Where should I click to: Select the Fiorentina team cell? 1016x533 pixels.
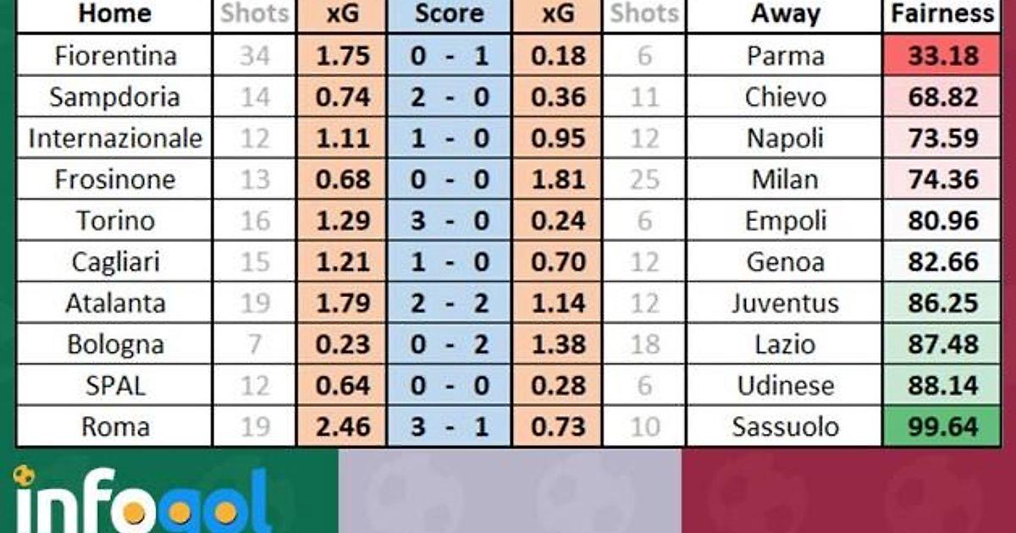click(x=115, y=56)
